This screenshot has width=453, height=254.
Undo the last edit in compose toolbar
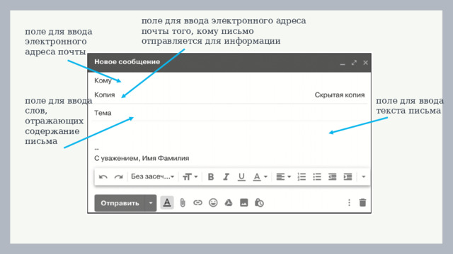tap(103, 177)
